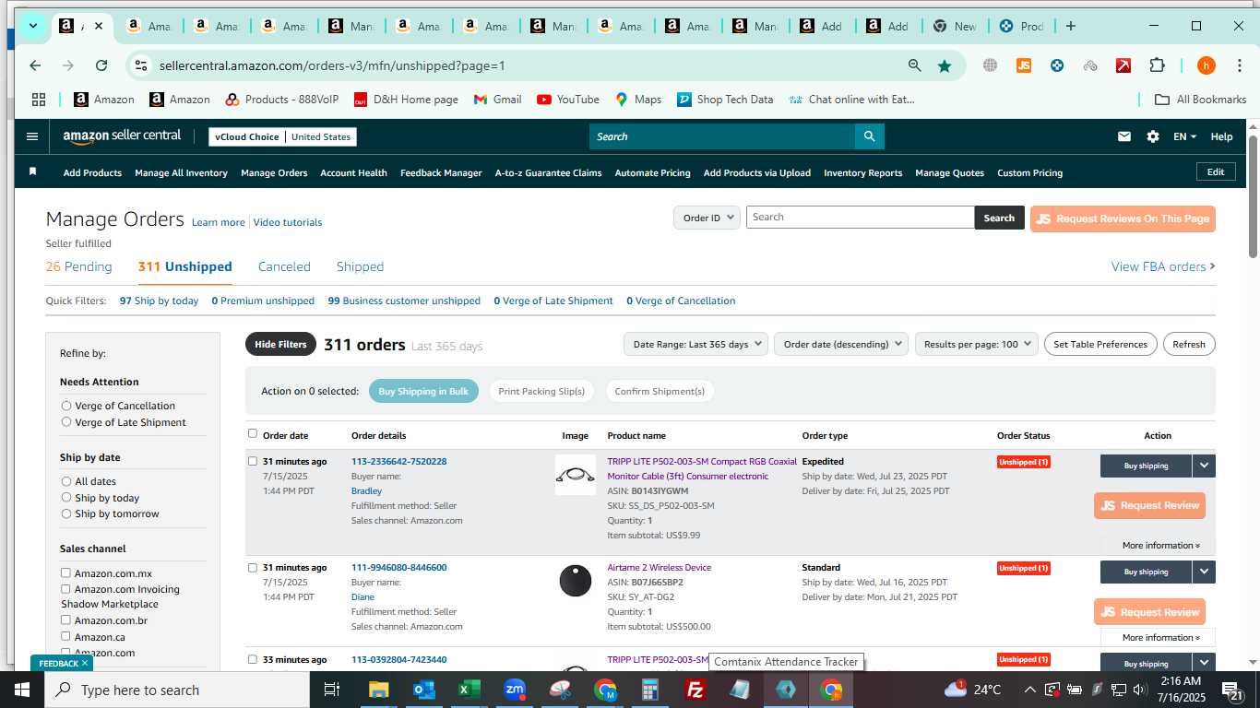The width and height of the screenshot is (1260, 708).
Task: Tick checkbox for order 113-2336642-7520228
Action: click(253, 461)
